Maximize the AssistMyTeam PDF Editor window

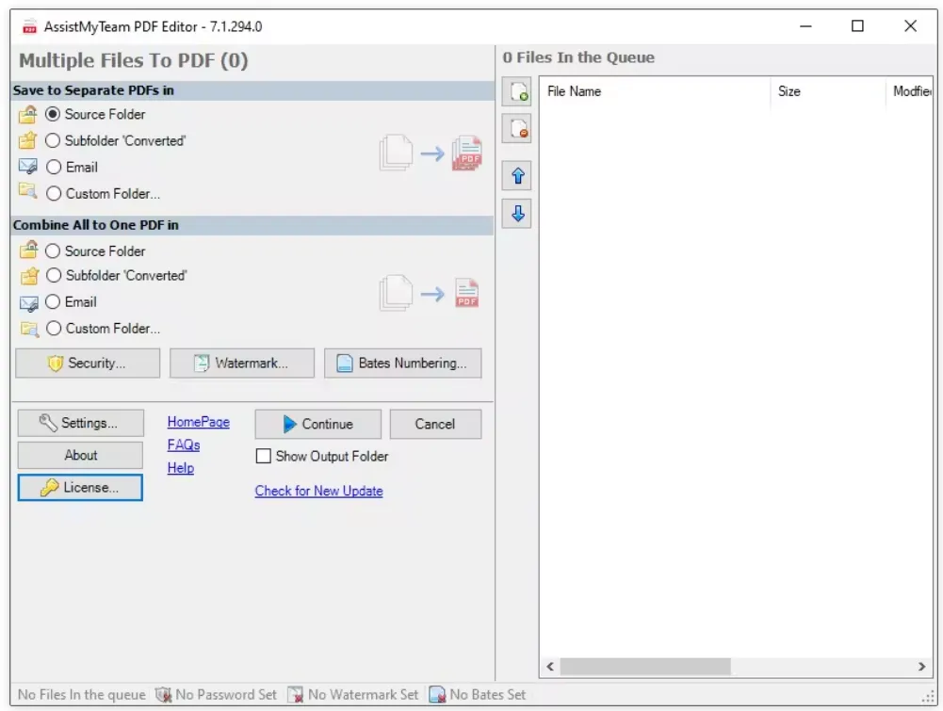[857, 26]
